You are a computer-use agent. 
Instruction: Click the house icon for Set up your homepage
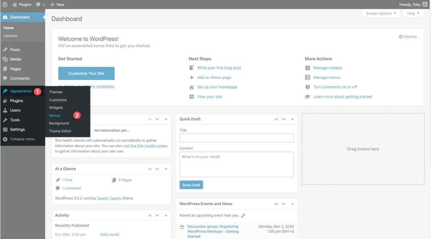(x=192, y=87)
